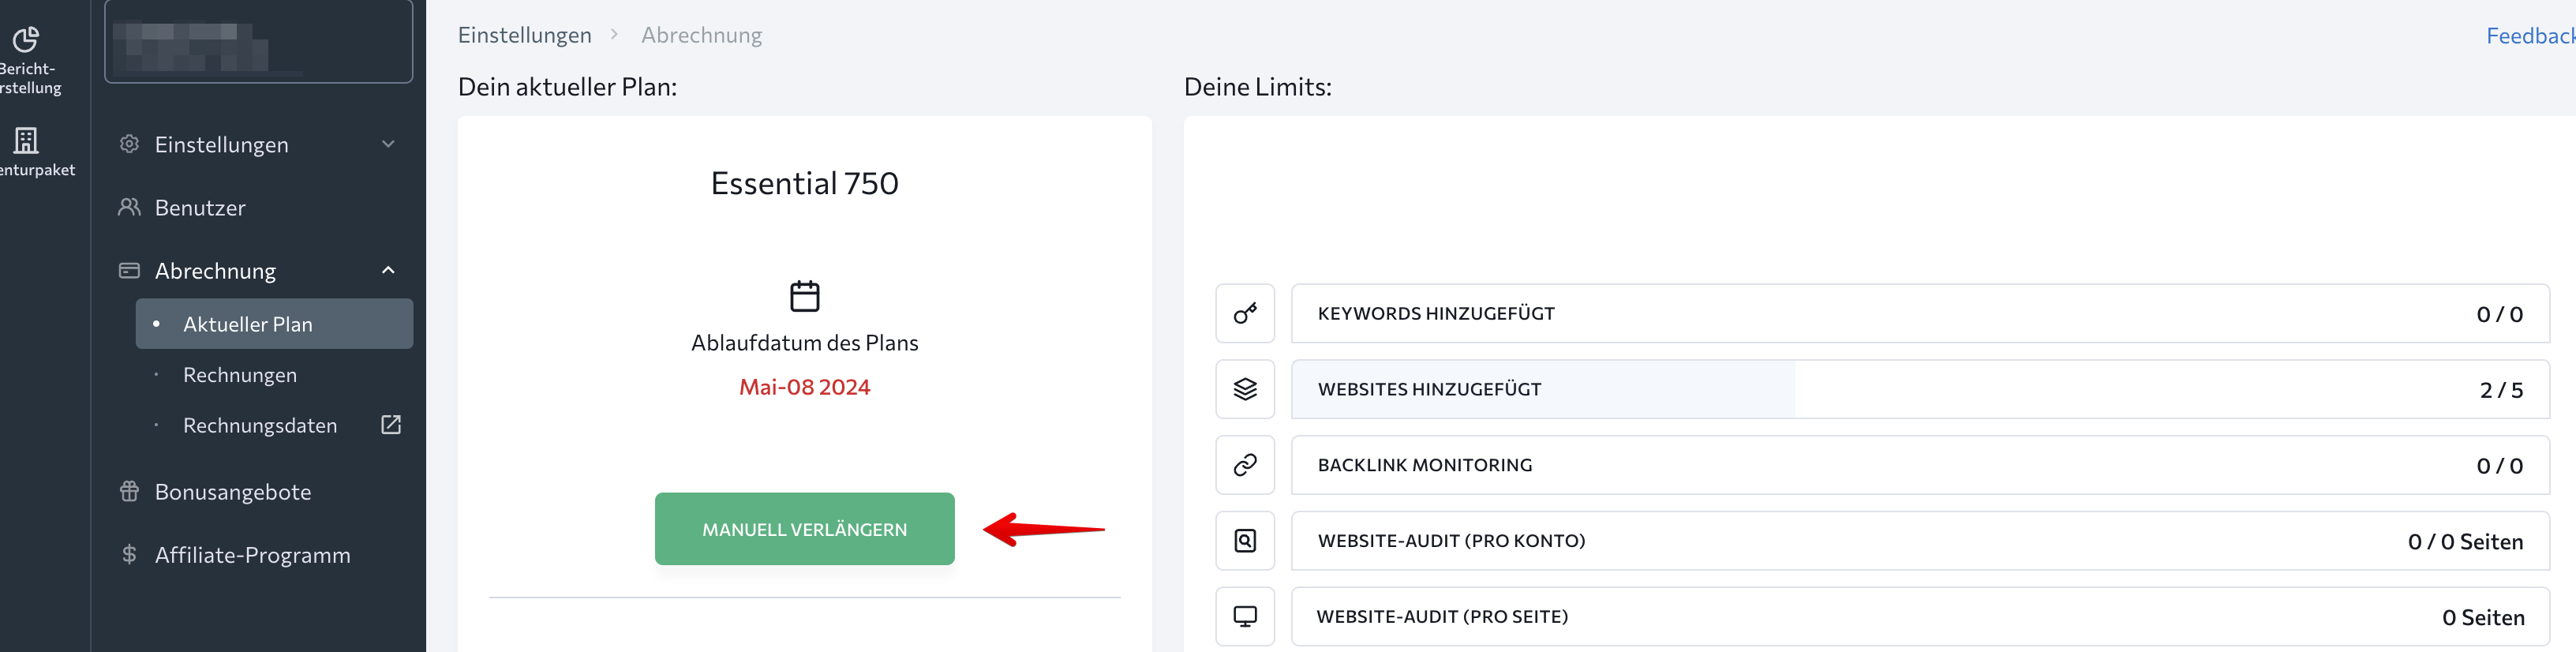Click the search-page icon for Website-Audit (pro Konto)
The image size is (2576, 652).
point(1244,541)
